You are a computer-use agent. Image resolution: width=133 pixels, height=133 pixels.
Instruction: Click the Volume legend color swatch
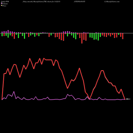(2, 3)
